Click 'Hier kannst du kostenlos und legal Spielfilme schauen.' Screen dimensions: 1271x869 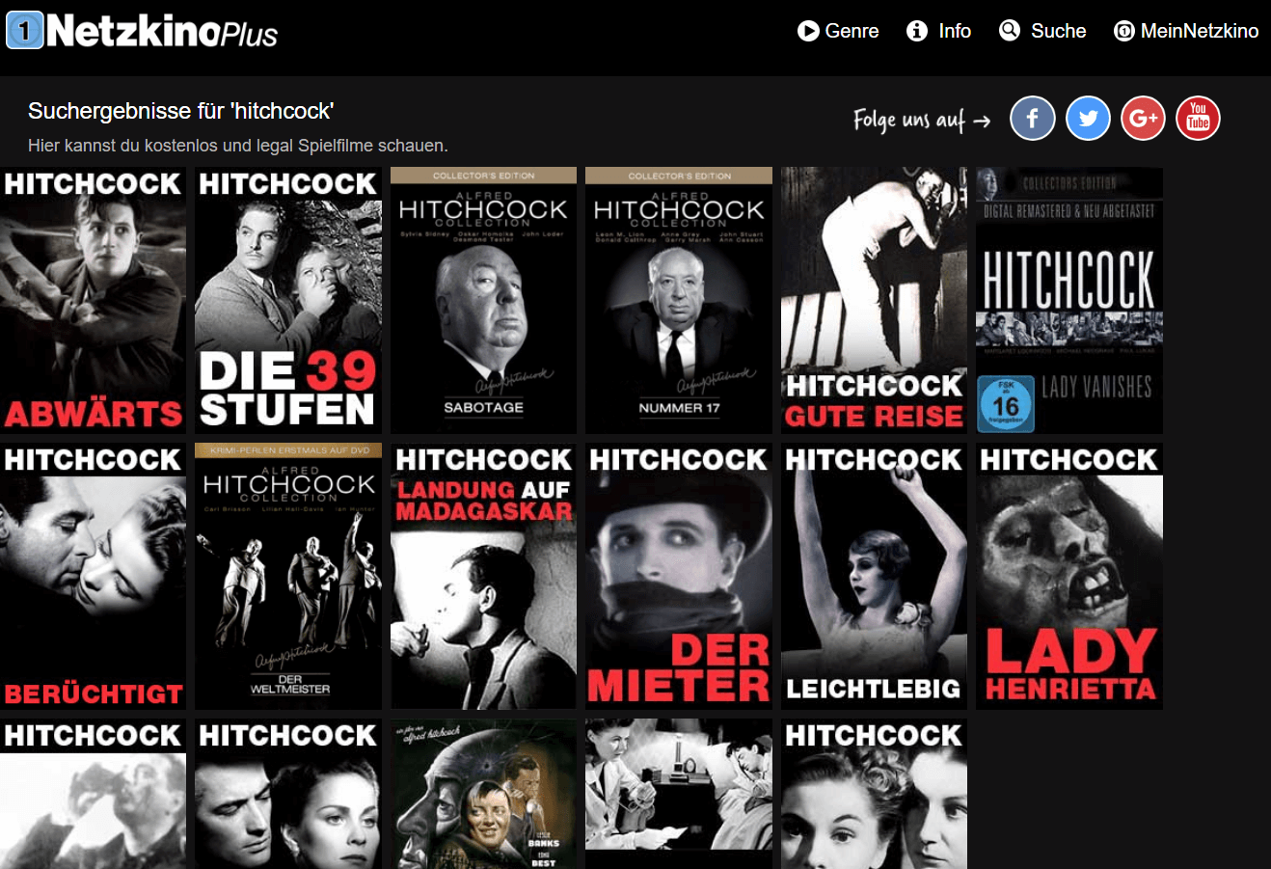pyautogui.click(x=238, y=146)
